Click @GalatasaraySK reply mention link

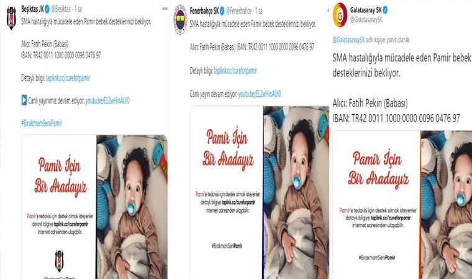pos(348,40)
